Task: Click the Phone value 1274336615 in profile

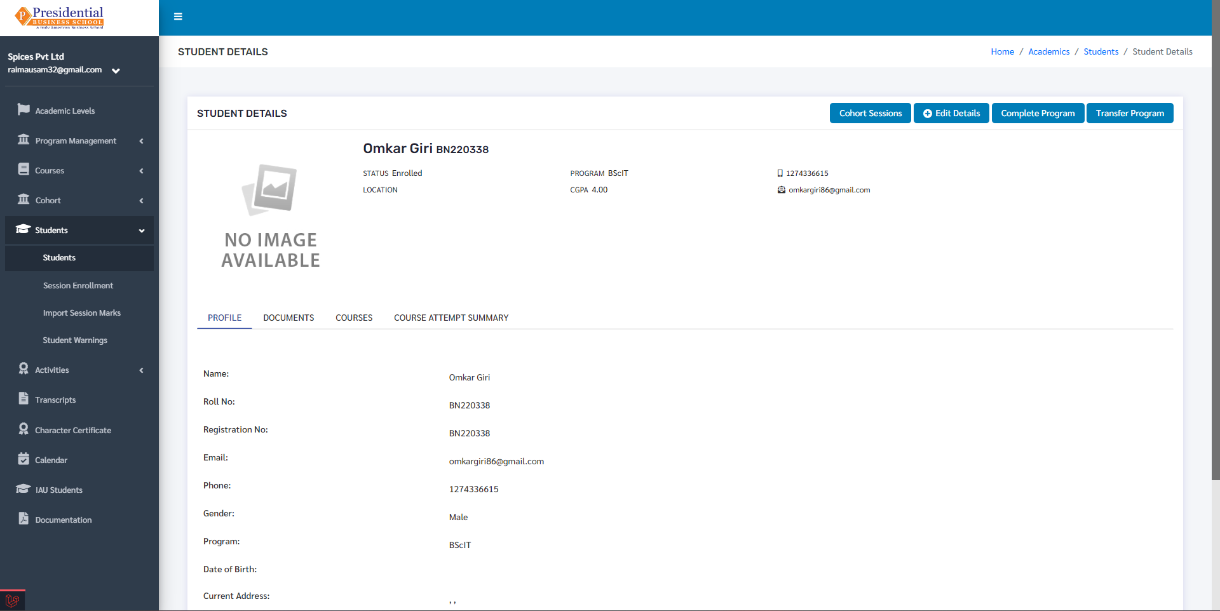Action: click(x=473, y=489)
